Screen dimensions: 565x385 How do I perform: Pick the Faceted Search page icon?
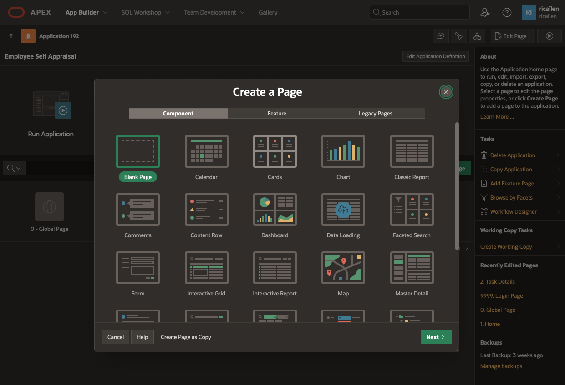[412, 210]
